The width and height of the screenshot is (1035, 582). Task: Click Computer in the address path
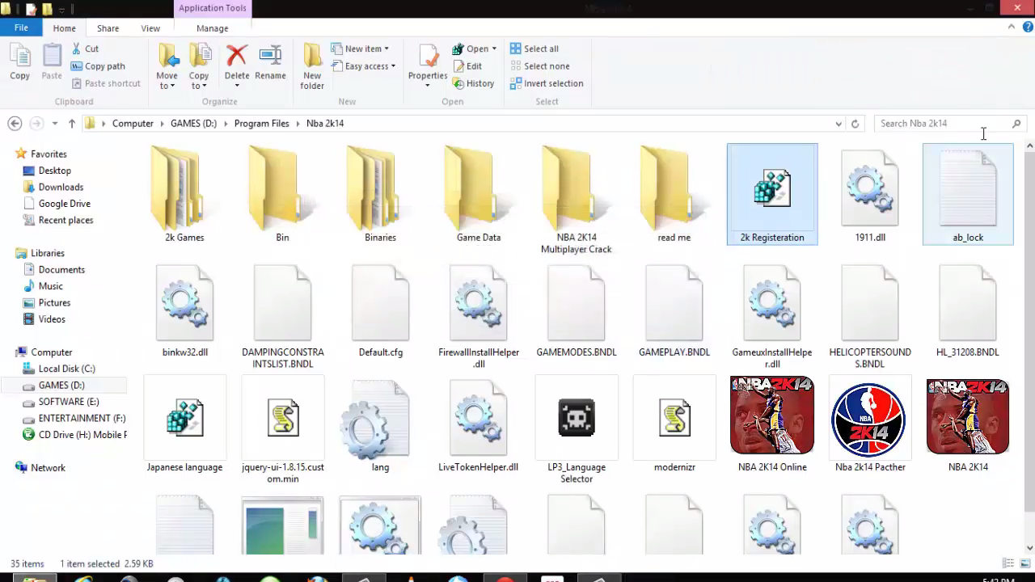tap(133, 124)
